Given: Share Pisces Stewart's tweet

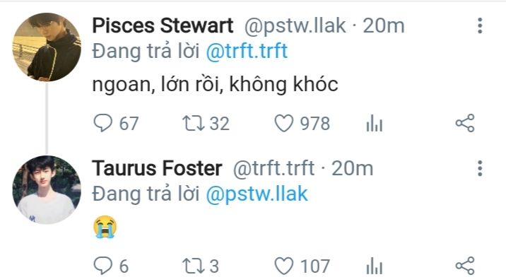Looking at the screenshot, I should (x=465, y=123).
